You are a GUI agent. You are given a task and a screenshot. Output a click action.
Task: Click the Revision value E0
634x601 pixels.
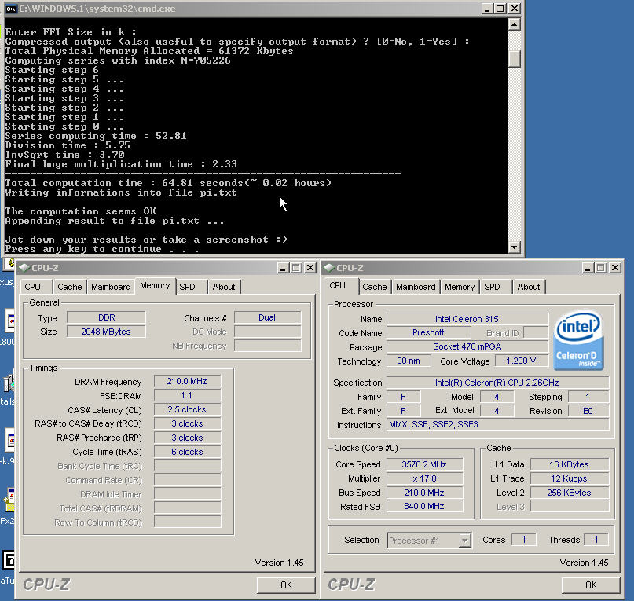click(588, 412)
